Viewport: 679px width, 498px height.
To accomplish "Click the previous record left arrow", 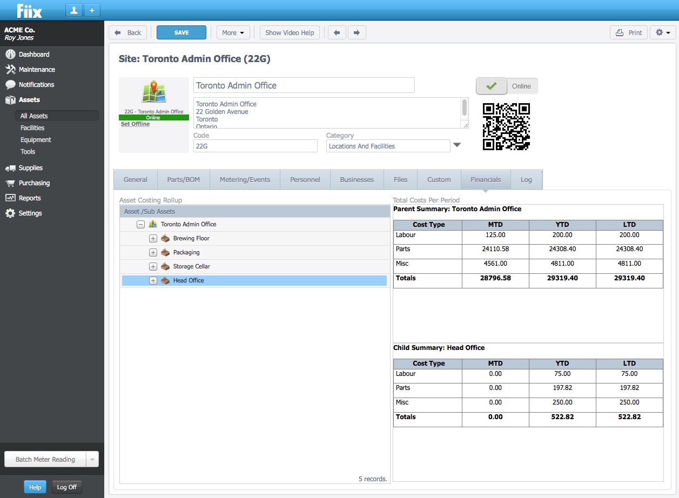I will [337, 32].
